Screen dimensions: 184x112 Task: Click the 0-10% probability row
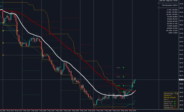pos(172,10)
